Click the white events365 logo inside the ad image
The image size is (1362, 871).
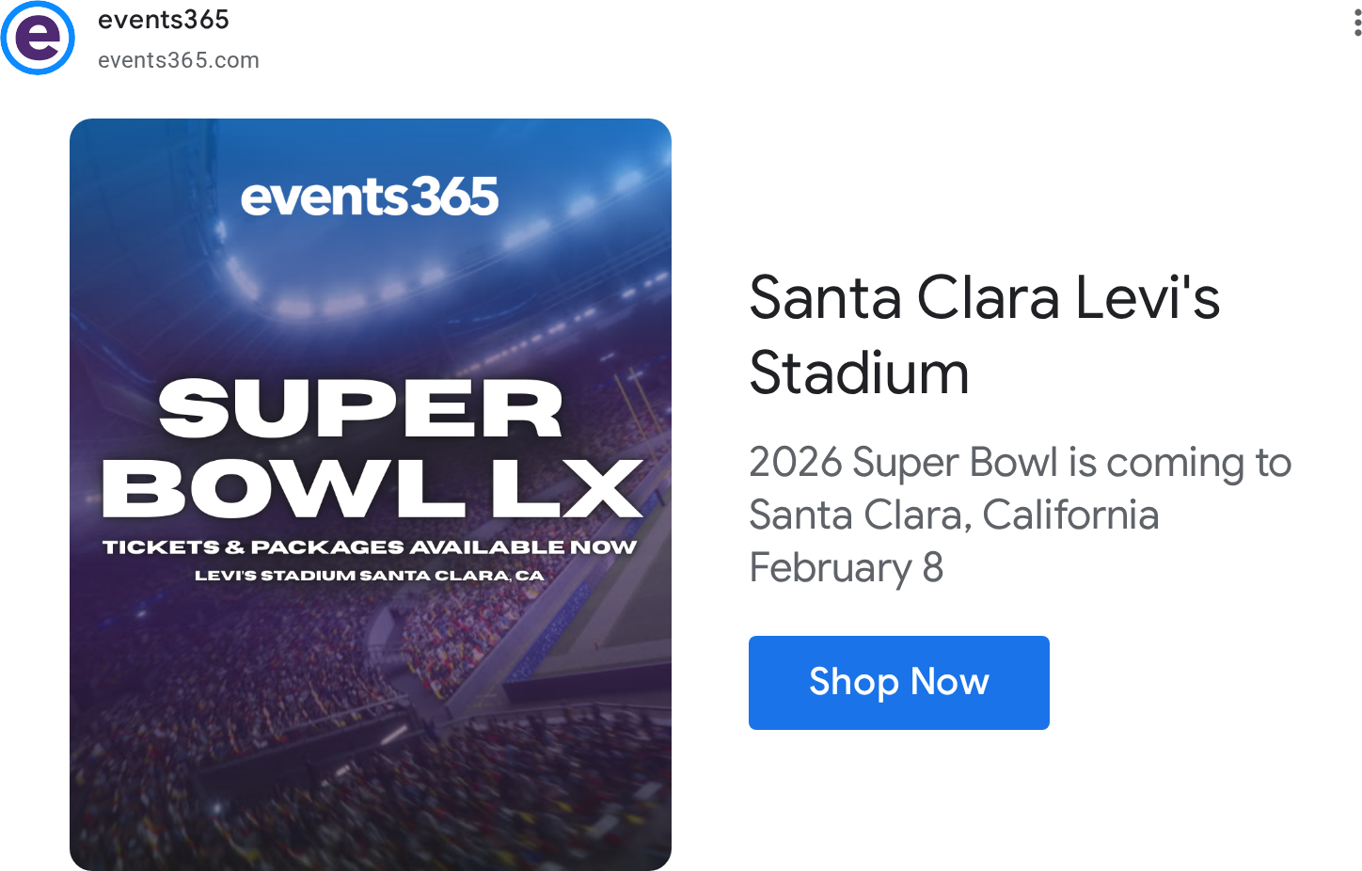pos(370,197)
